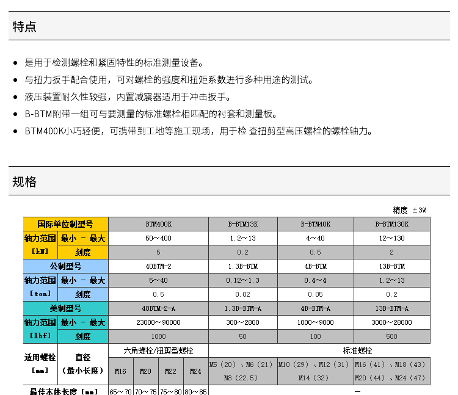This screenshot has height=395, width=458.
Task: Click the 65~70 body length cell
Action: click(121, 391)
